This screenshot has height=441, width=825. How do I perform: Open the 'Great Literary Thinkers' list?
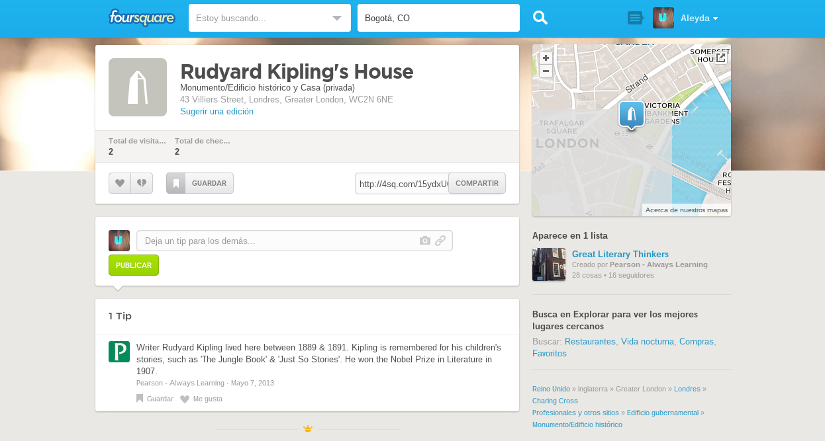coord(620,254)
